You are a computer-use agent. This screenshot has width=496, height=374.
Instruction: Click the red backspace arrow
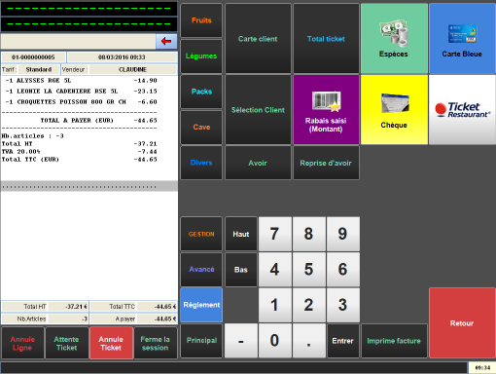(166, 41)
